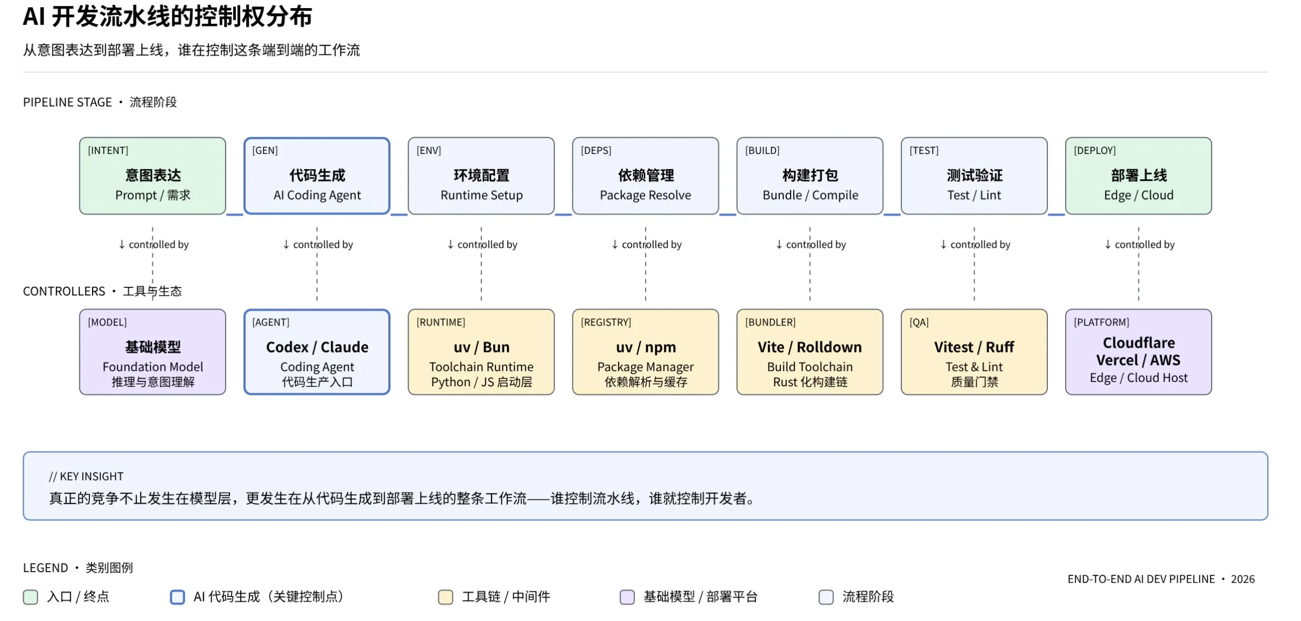Viewport: 1301px width, 621px height.
Task: Click the legend label 基础模型 / 部署平台
Action: click(701, 597)
